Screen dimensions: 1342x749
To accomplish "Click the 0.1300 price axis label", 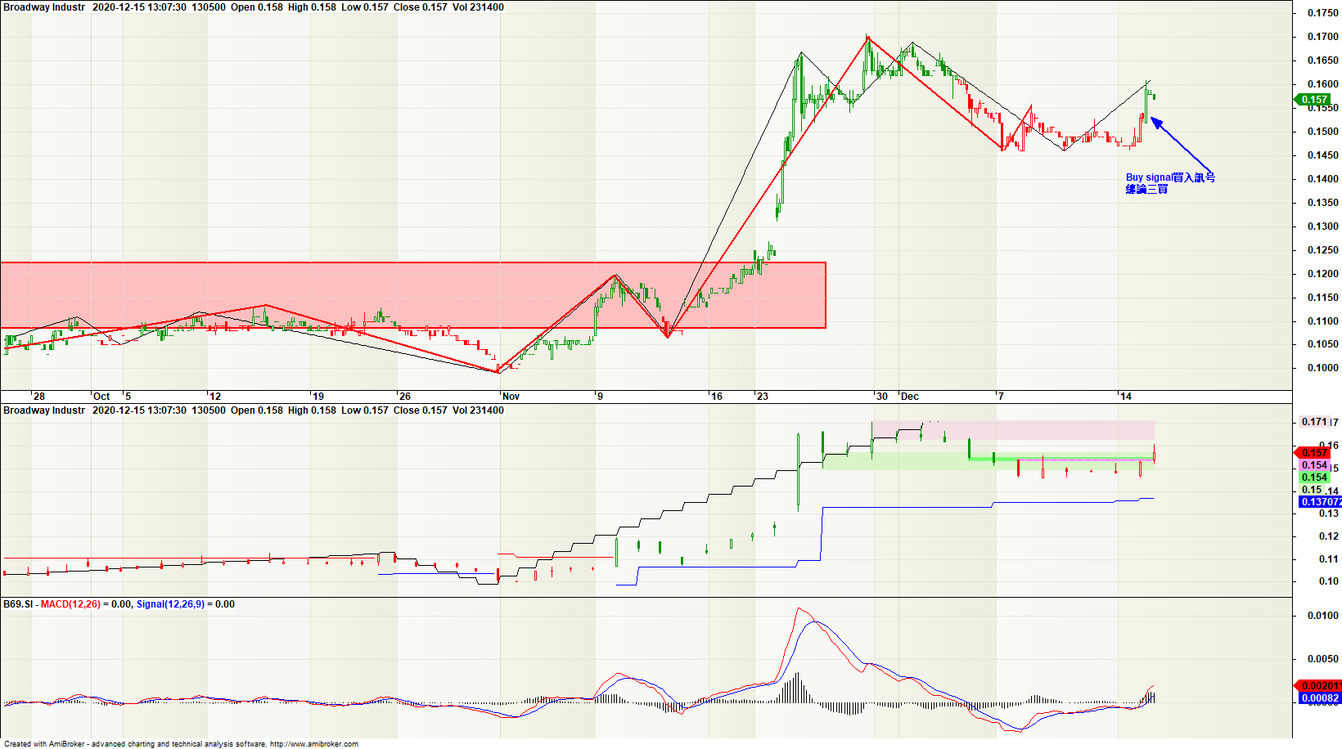I will pyautogui.click(x=1323, y=226).
